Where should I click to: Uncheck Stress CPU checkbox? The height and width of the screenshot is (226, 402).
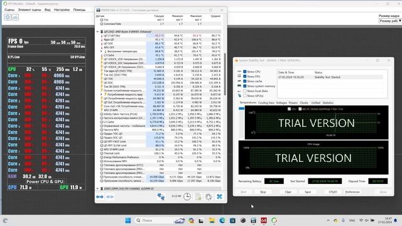245,72
